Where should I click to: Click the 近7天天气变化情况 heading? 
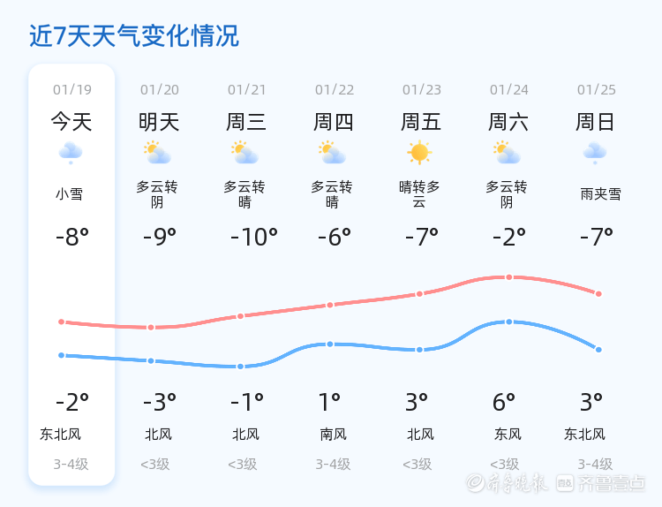click(x=133, y=36)
